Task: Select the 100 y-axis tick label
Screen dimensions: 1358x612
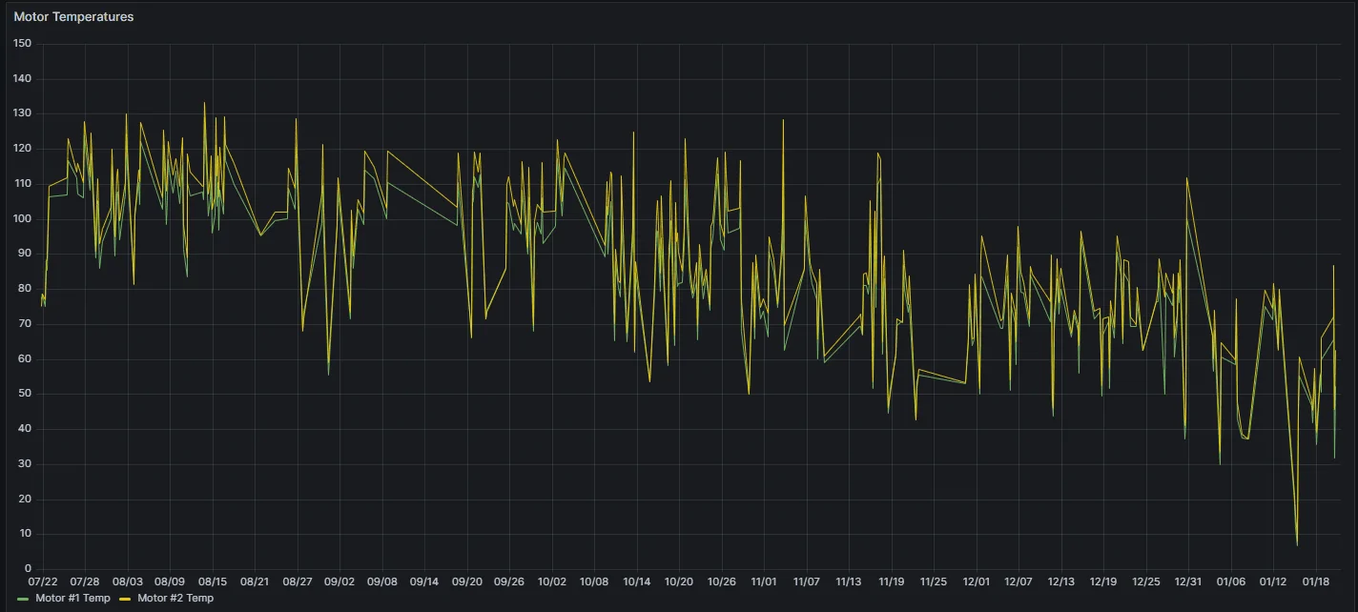Action: [x=23, y=219]
